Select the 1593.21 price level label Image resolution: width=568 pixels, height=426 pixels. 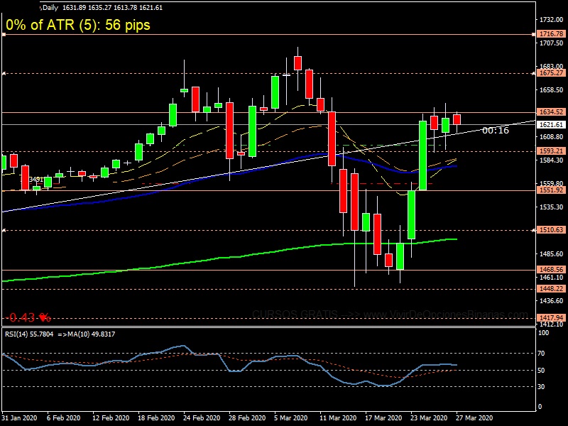tap(551, 151)
